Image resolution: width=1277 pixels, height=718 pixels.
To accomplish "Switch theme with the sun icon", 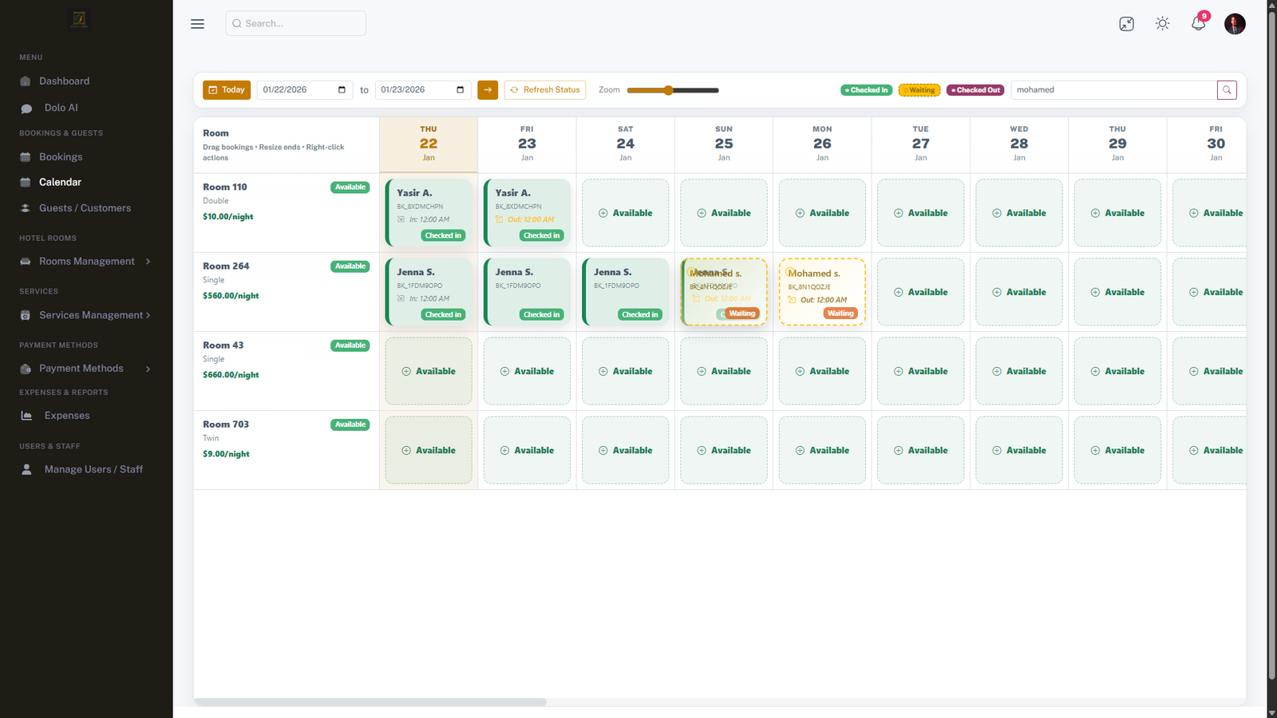I will [x=1162, y=24].
